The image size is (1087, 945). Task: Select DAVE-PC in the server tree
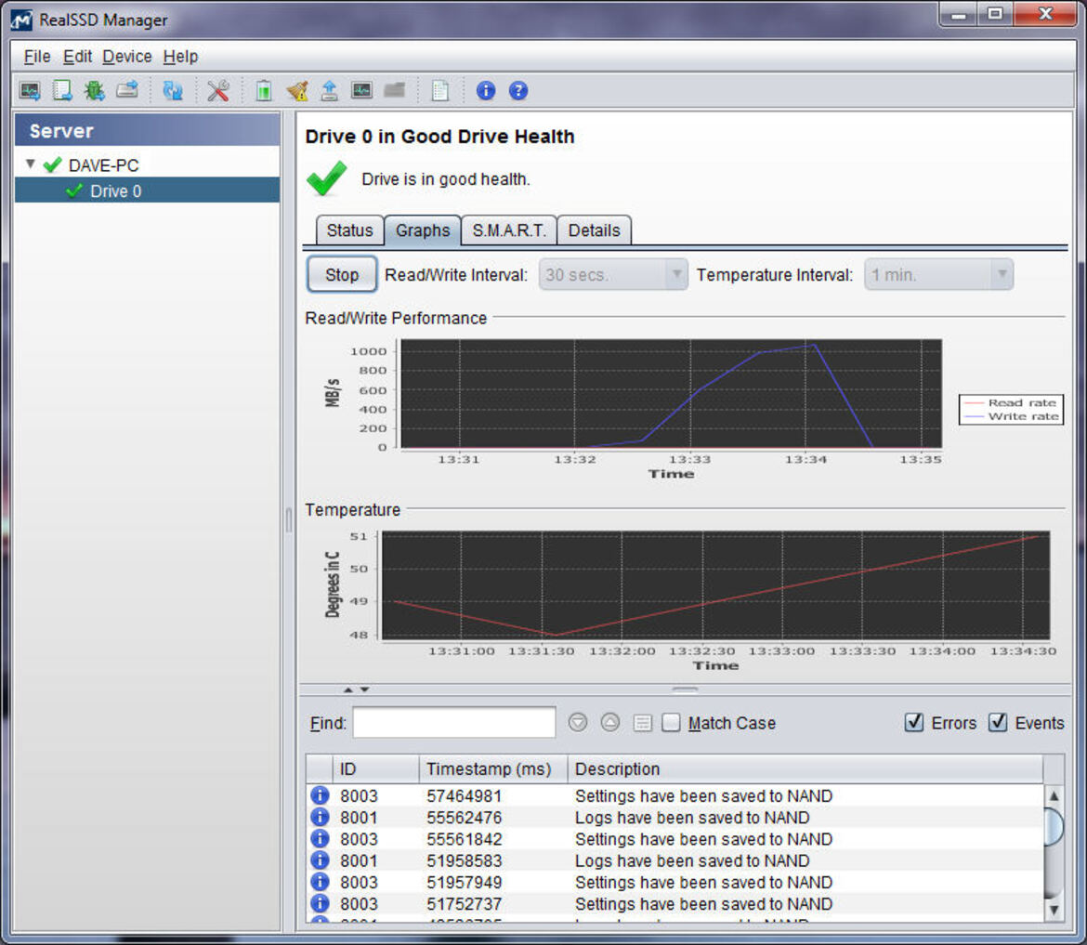(x=103, y=165)
